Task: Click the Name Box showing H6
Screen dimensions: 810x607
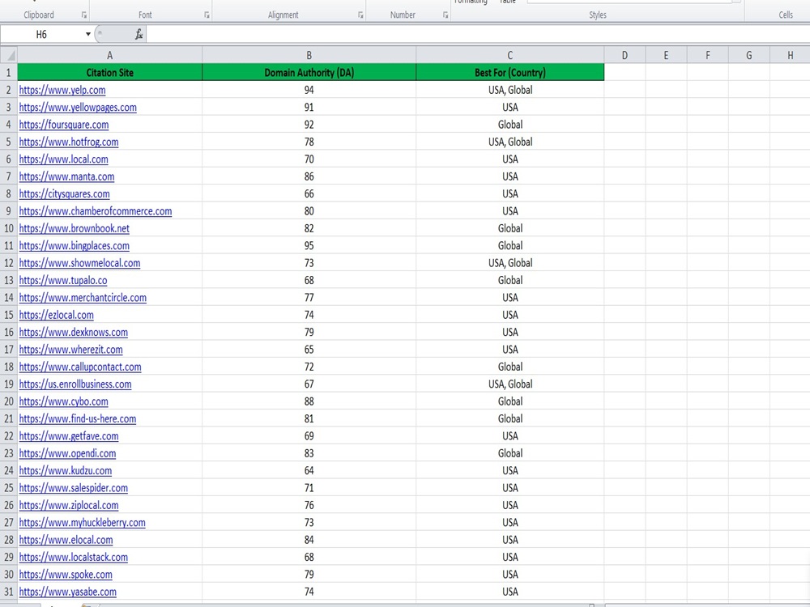Action: (42, 34)
